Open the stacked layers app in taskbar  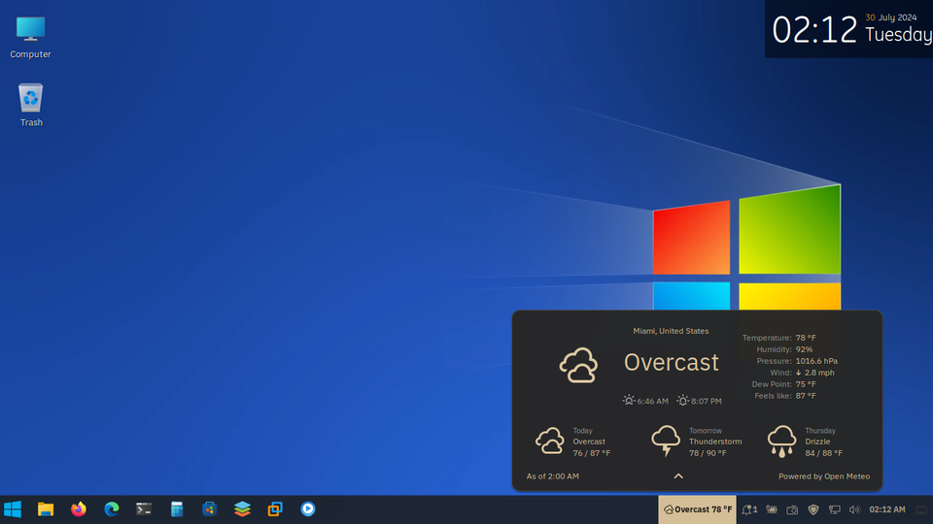tap(242, 508)
